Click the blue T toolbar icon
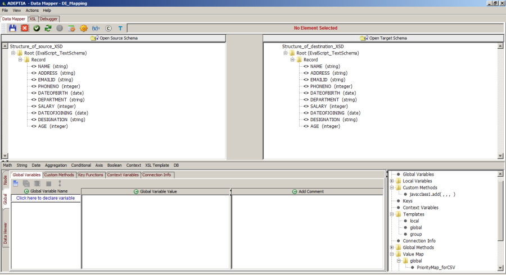Screen dimensions: 506x275 tap(120, 28)
